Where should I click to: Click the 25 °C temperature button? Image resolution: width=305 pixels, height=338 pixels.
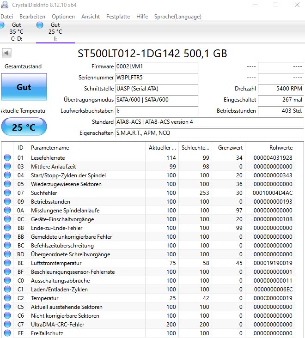click(24, 127)
